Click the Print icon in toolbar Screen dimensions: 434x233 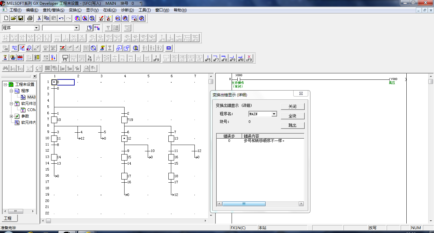click(x=30, y=18)
